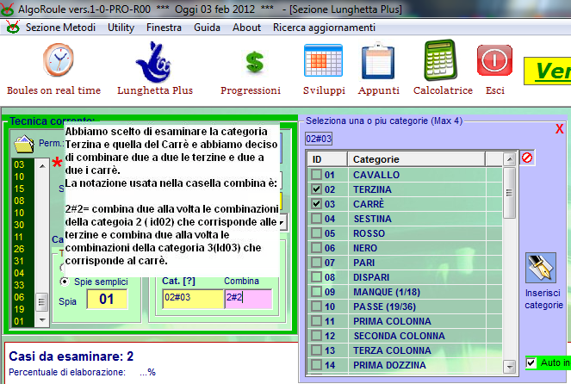Click the Combina field containing 2#2

pyautogui.click(x=248, y=299)
